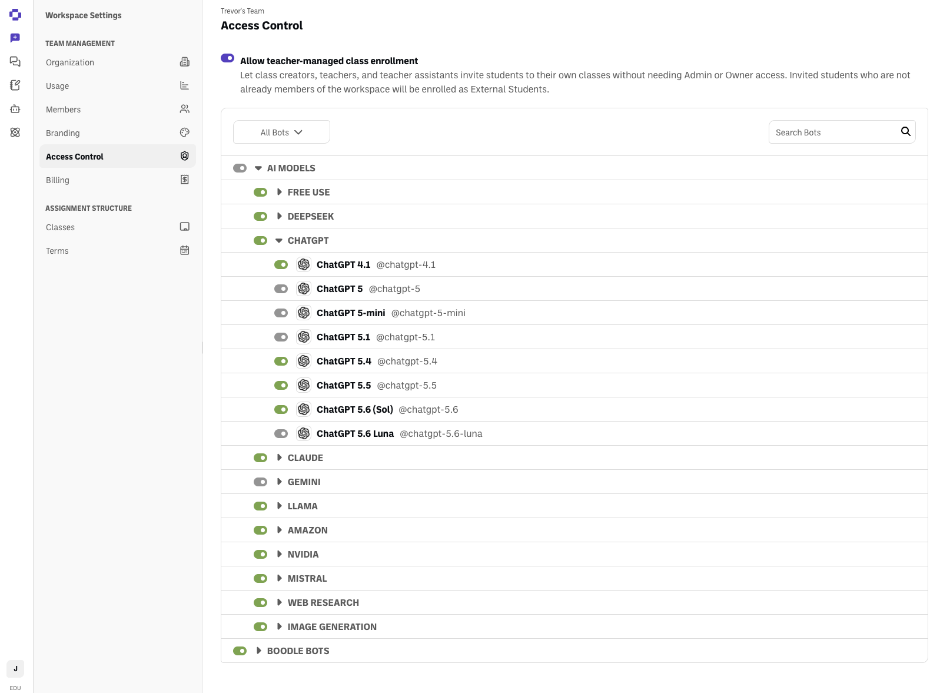Click into the Search Bots field
This screenshot has height=693, width=940.
tap(842, 132)
